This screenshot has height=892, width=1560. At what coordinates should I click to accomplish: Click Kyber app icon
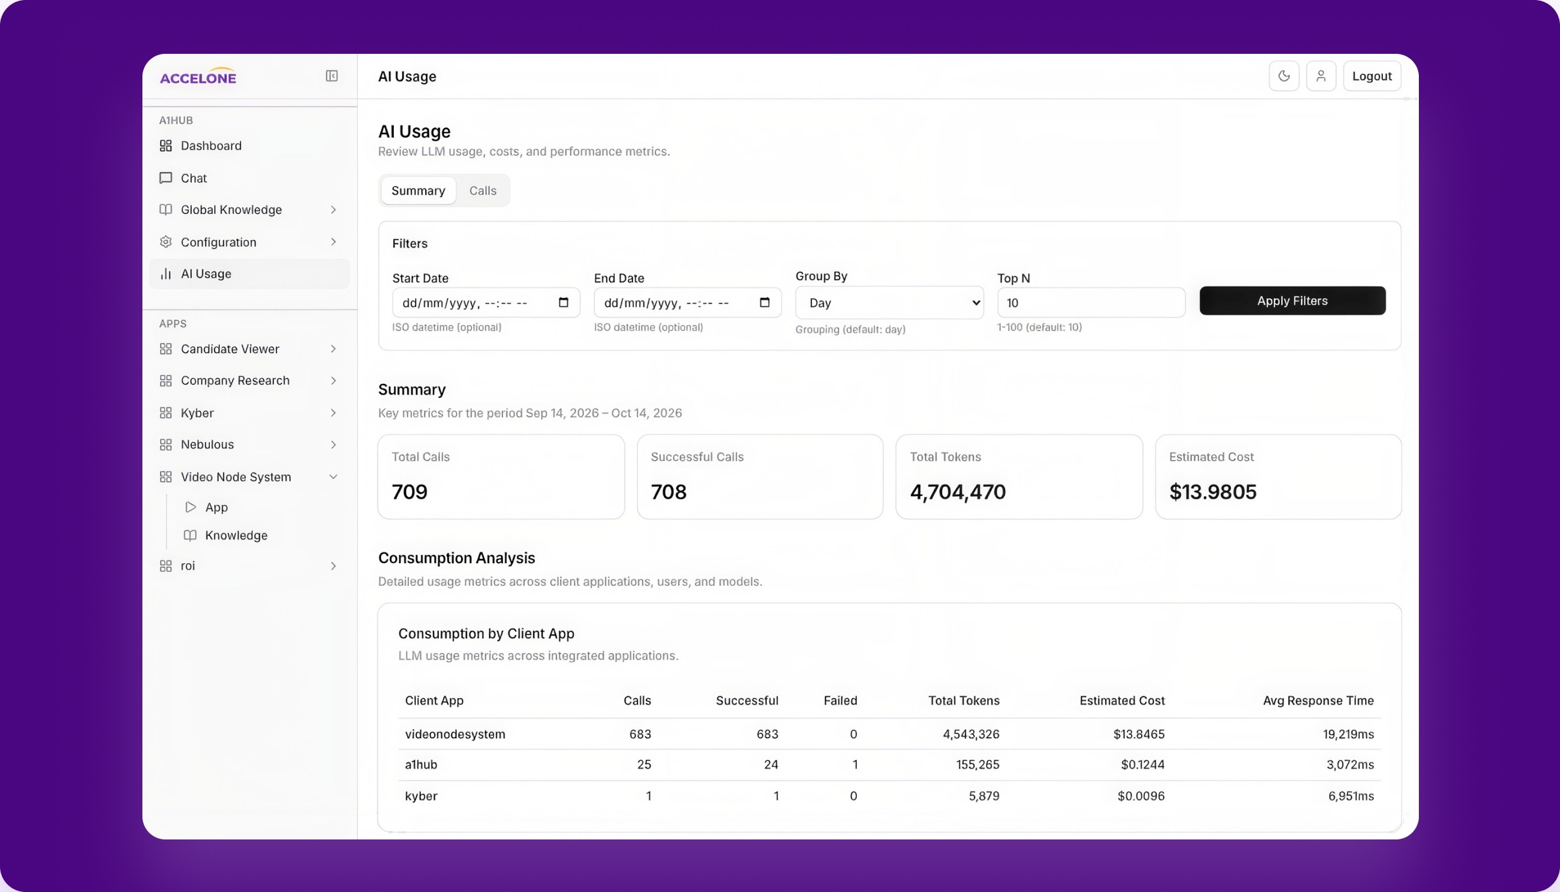coord(165,413)
